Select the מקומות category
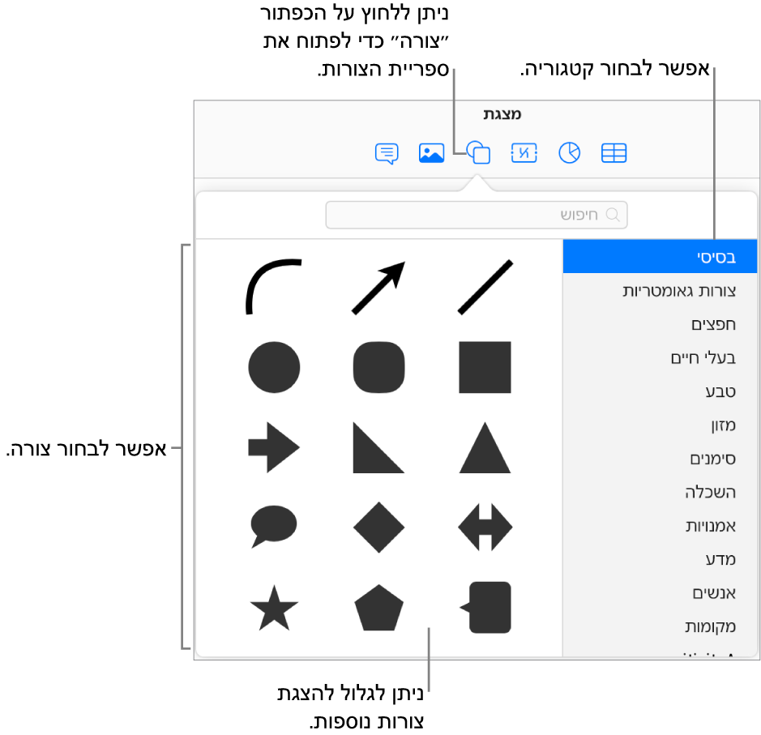Screen dimensions: 761x735 pyautogui.click(x=660, y=626)
